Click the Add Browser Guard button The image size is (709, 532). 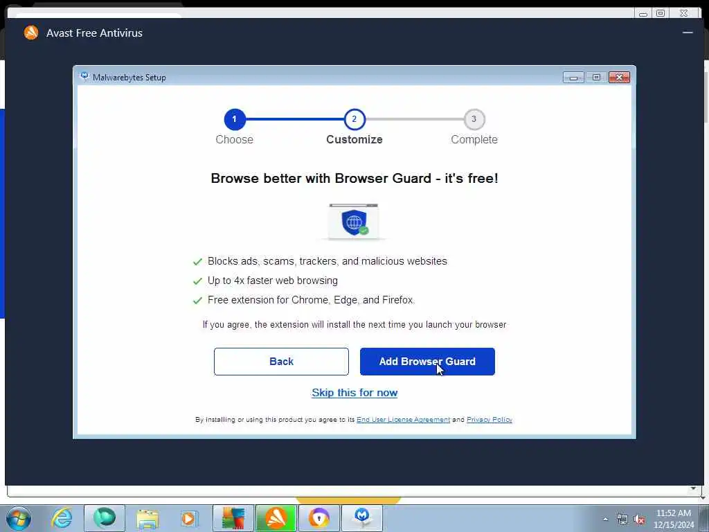(427, 362)
